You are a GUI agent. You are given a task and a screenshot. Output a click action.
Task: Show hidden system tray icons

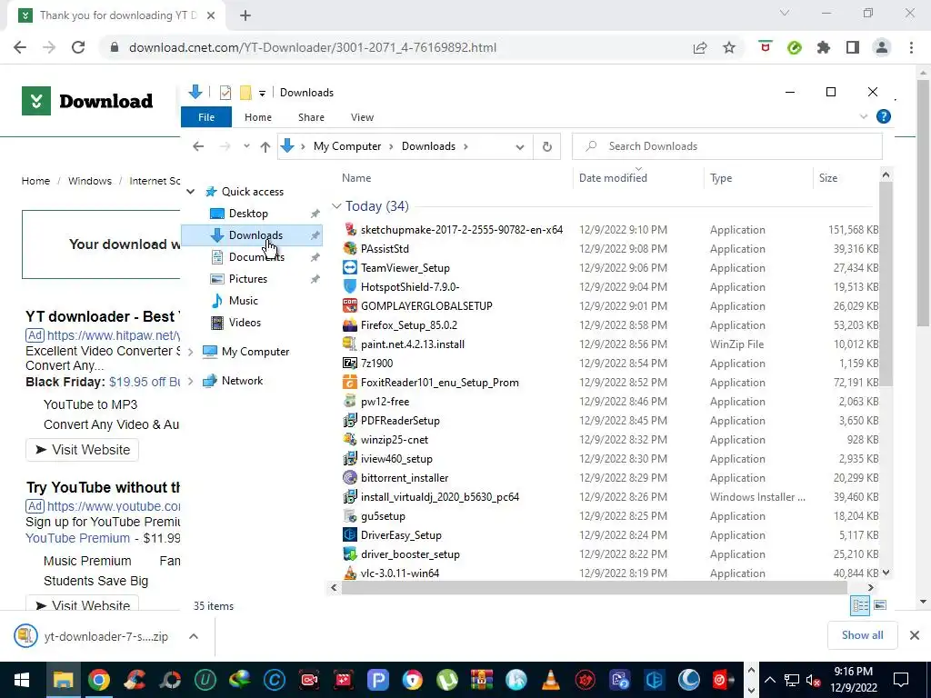[769, 680]
